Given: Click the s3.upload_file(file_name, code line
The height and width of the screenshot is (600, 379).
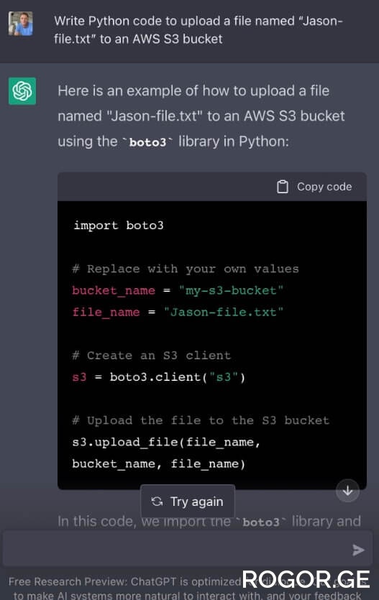Looking at the screenshot, I should pos(167,443).
